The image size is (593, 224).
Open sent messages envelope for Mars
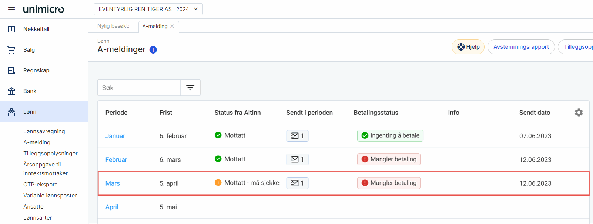click(x=297, y=183)
